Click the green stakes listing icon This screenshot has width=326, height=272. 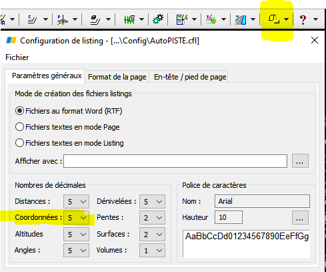click(x=129, y=19)
